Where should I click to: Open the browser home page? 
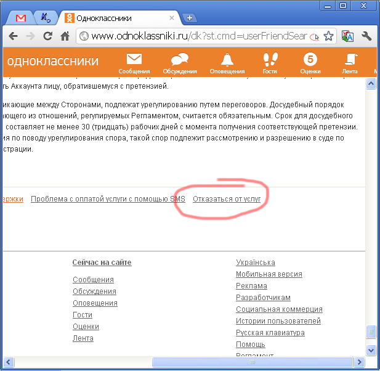tap(65, 36)
